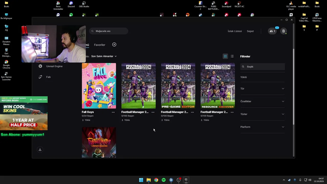The image size is (327, 184).
Task: Open Soundpad desktop shortcut
Action: [226, 5]
